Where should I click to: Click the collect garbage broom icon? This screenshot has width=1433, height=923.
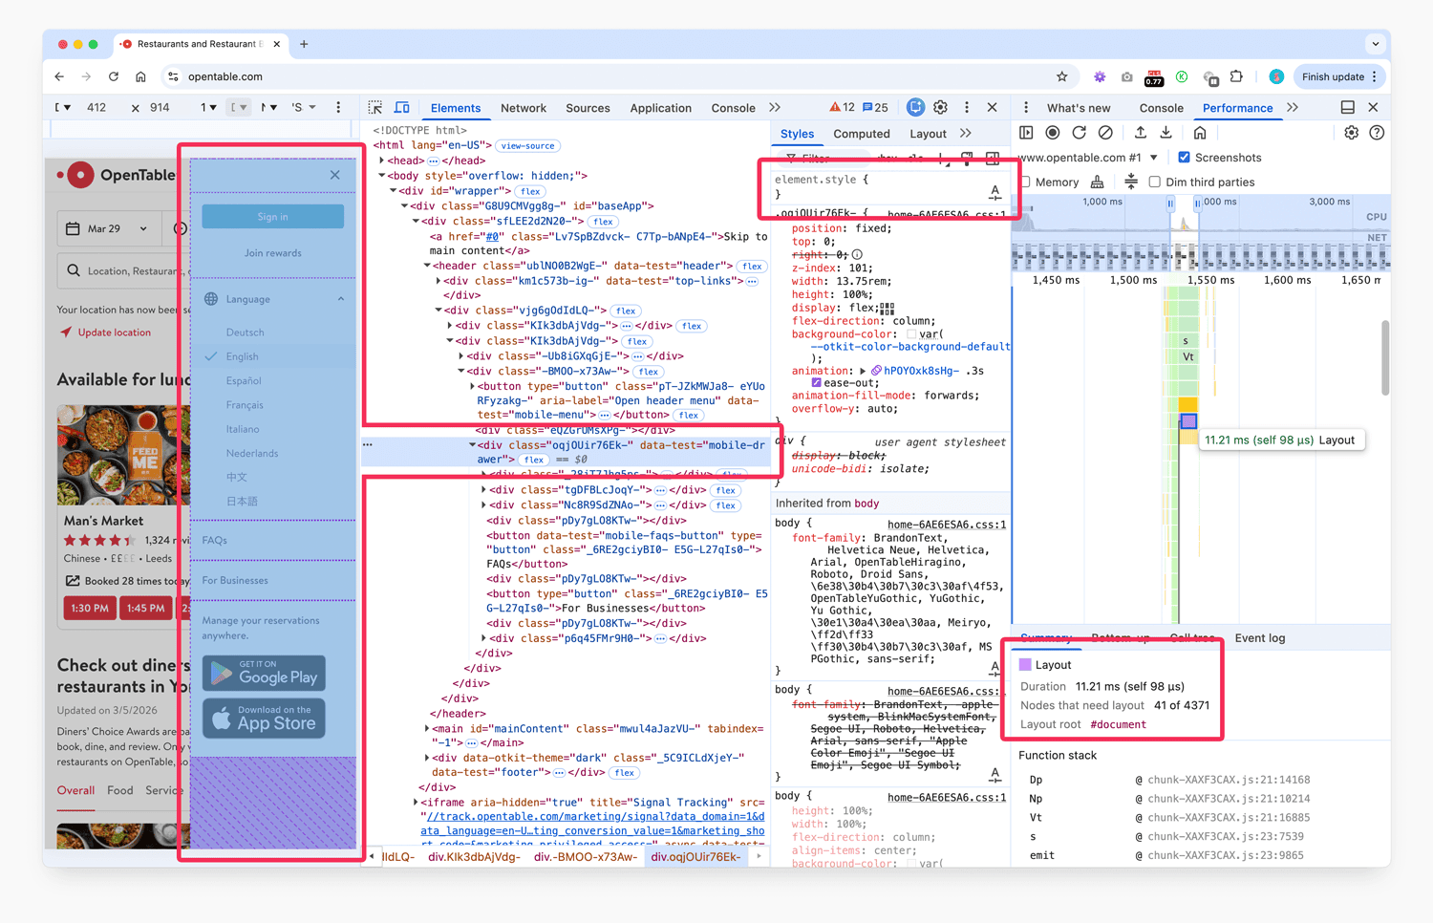click(1098, 182)
